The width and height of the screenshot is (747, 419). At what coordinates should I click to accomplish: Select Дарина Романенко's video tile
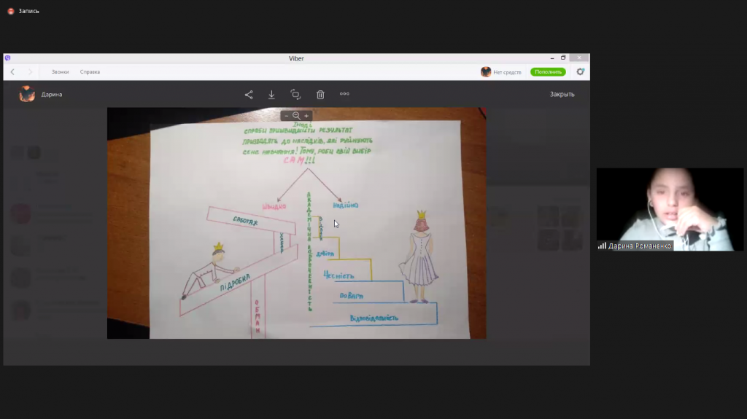[x=670, y=210]
